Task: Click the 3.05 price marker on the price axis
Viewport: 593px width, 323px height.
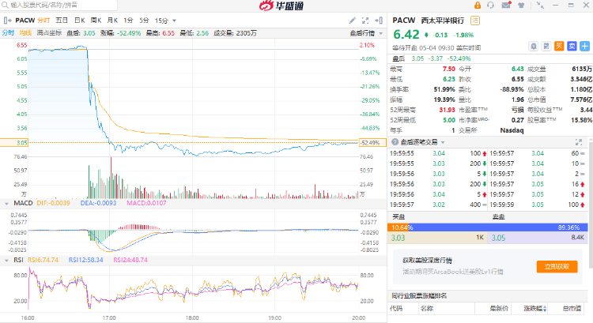Action: [14, 143]
